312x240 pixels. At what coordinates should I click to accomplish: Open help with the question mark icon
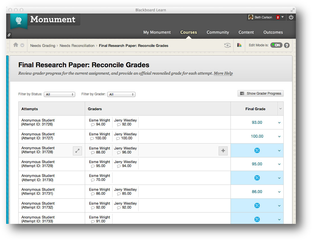coord(286,45)
